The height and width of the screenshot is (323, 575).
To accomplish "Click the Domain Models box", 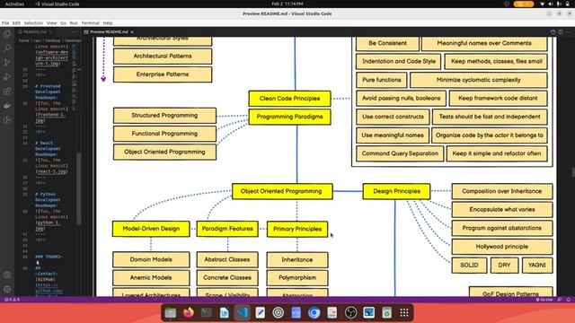I will click(x=151, y=259).
